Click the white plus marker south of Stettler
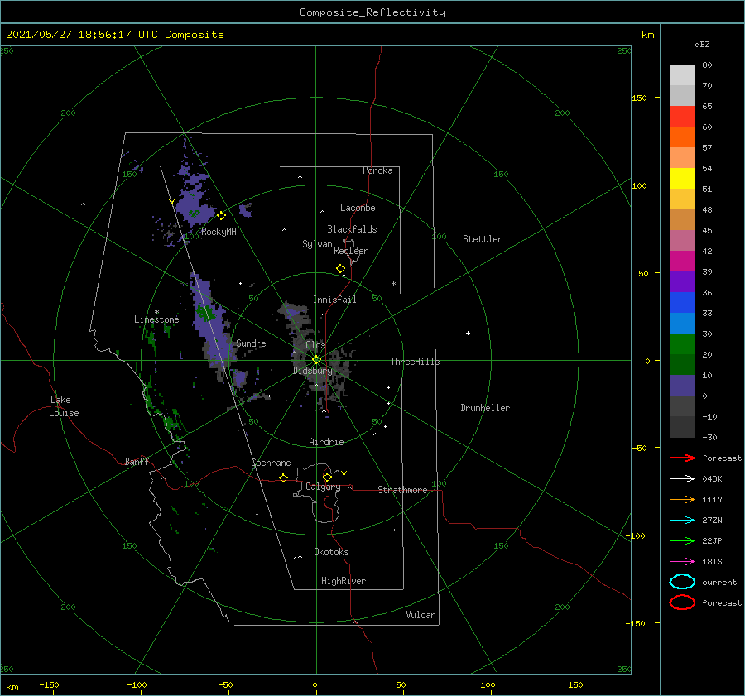 click(x=468, y=333)
